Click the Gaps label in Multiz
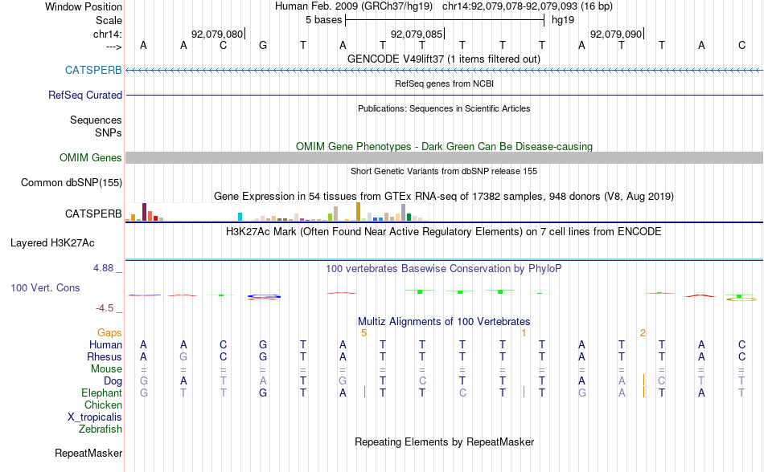Viewport: 764px width, 472px height. coord(109,333)
